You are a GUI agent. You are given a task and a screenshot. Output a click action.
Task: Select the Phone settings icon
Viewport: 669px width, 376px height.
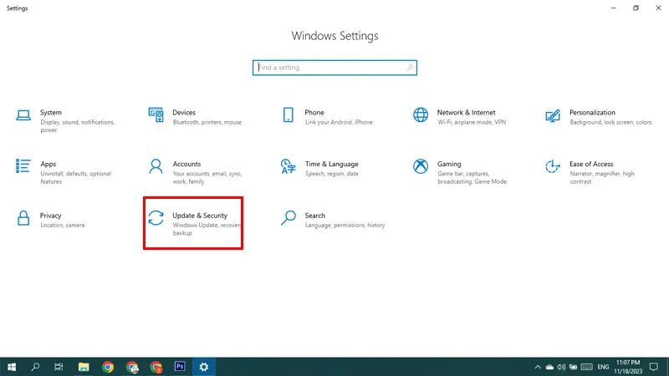point(288,114)
